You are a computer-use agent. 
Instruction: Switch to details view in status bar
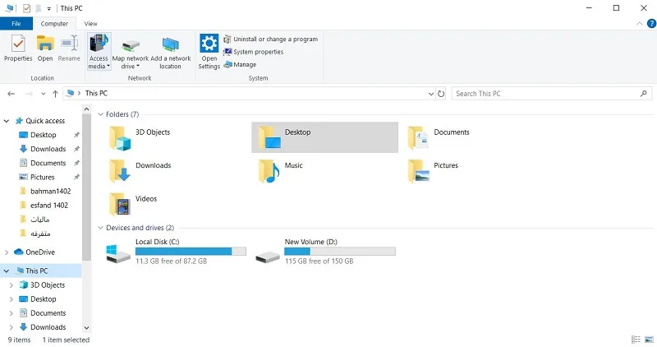point(636,340)
